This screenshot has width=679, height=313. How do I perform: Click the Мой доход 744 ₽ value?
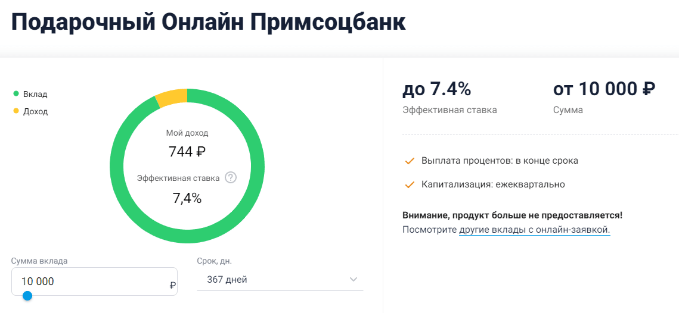[187, 152]
